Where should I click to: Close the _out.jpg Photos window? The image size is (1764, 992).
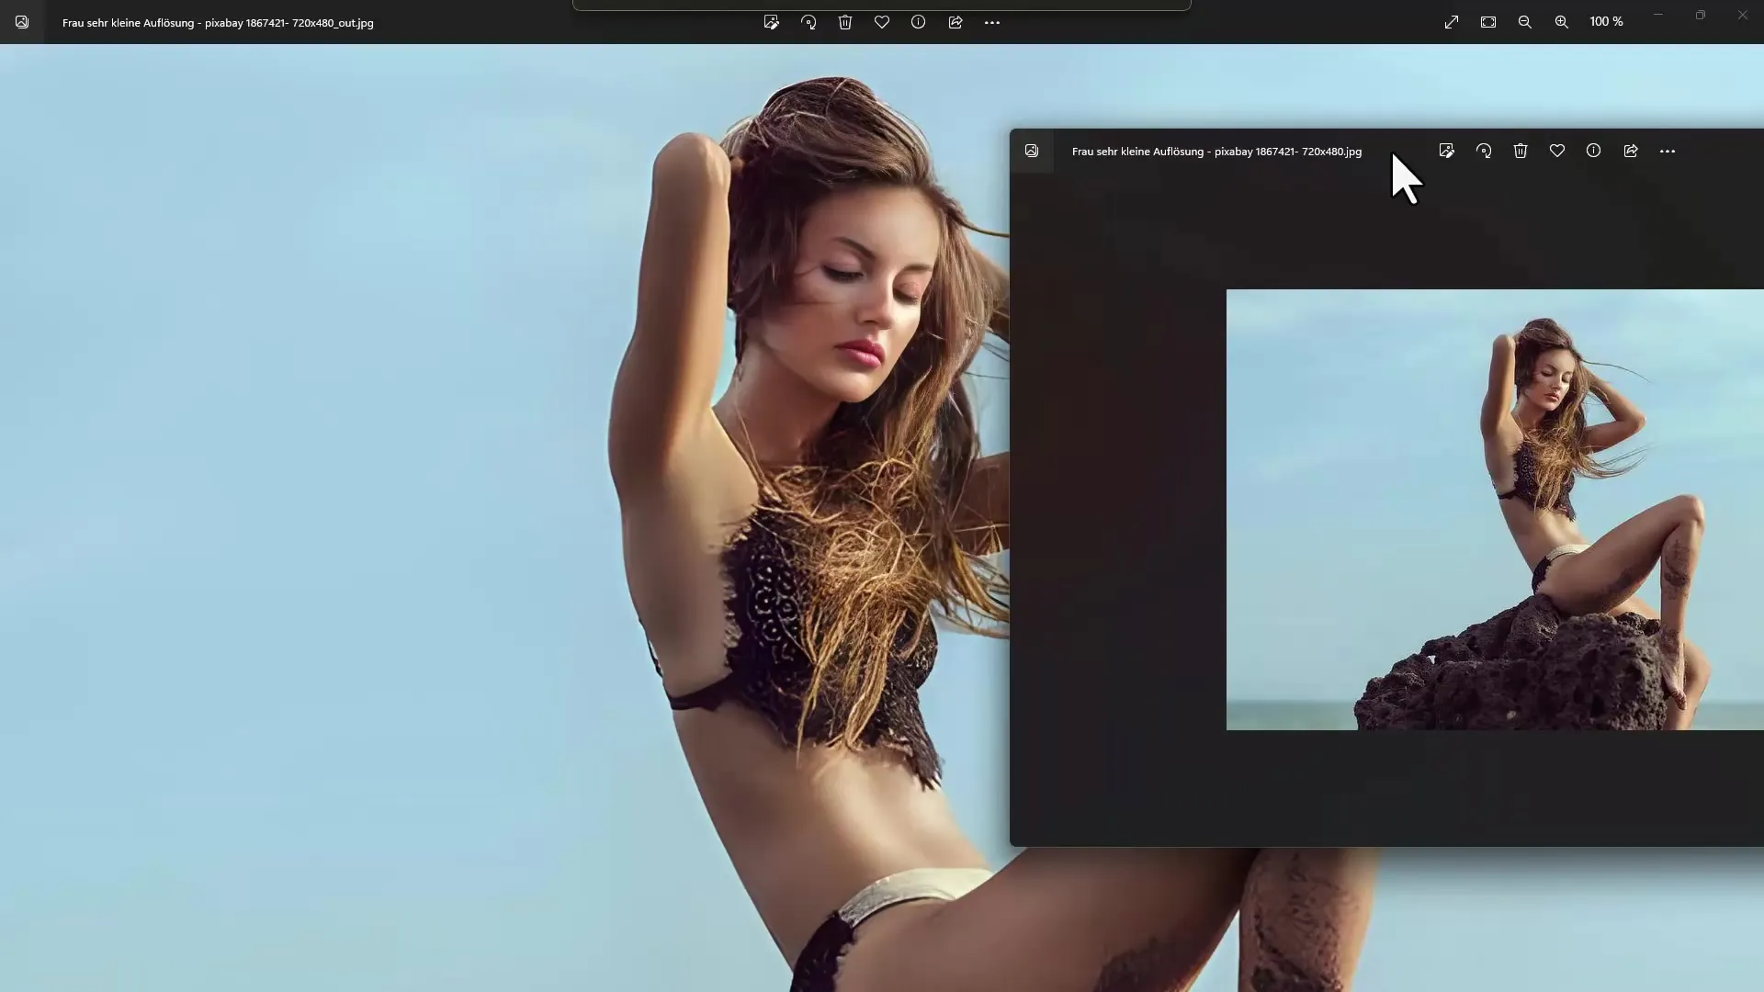tap(1743, 15)
